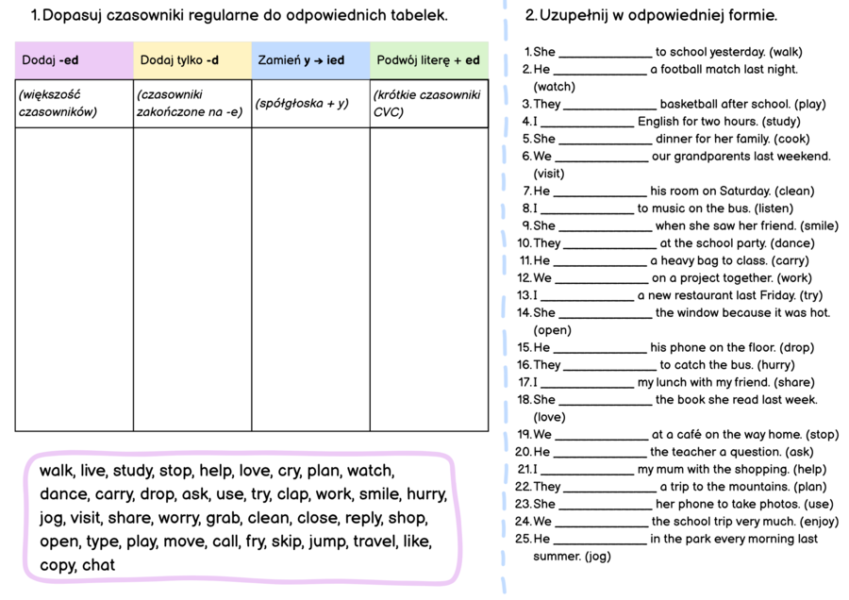Click the word "cry" in the verb box
The width and height of the screenshot is (849, 600).
click(x=288, y=471)
